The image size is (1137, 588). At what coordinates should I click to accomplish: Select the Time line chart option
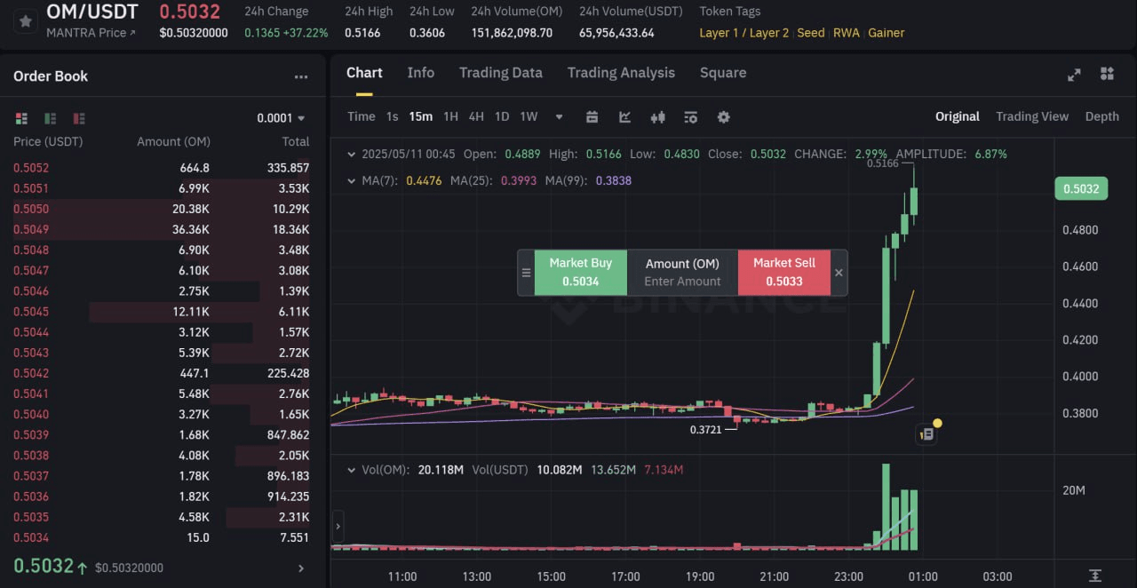pos(361,116)
